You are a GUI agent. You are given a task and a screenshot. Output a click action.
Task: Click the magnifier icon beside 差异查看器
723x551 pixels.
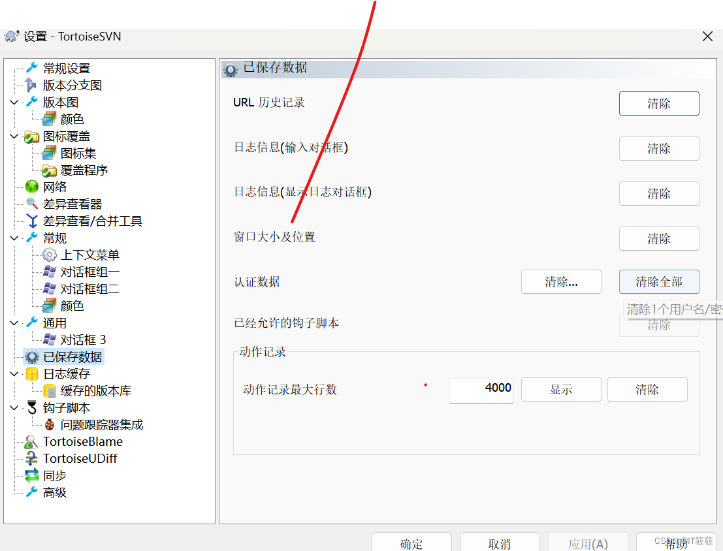[32, 203]
